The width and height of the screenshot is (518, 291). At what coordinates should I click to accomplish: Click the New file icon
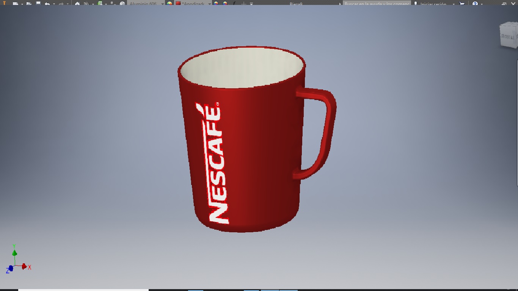click(x=15, y=3)
